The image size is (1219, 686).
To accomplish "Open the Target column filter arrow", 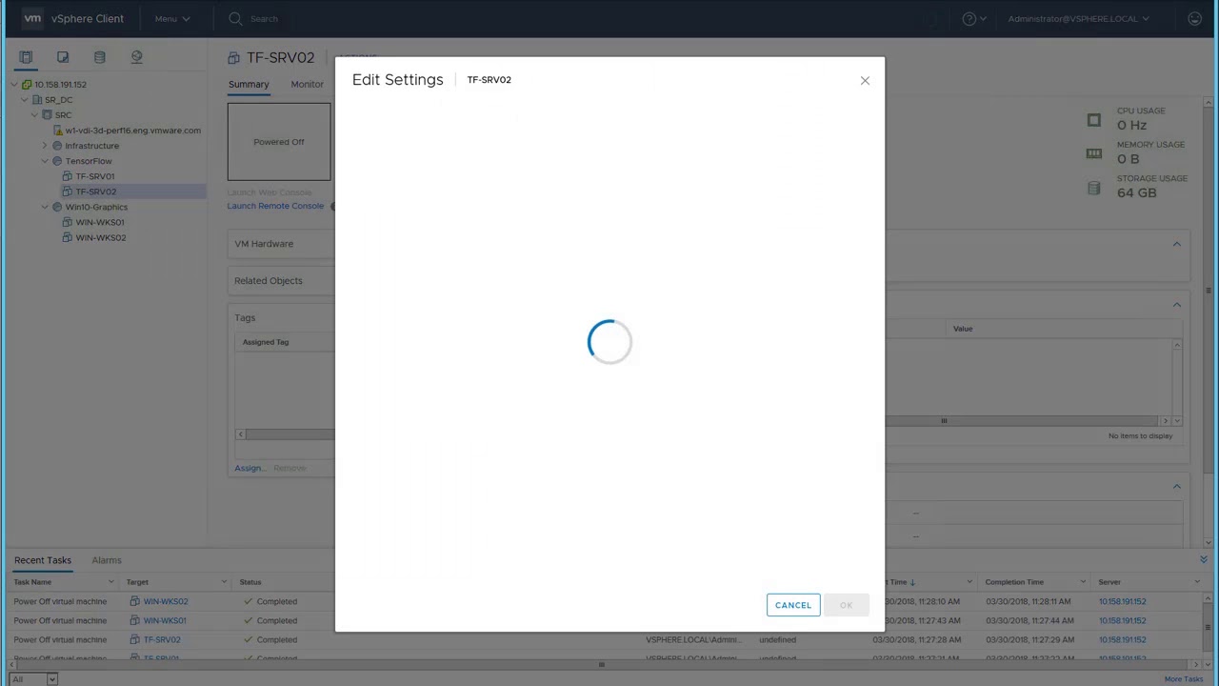I will click(x=224, y=582).
